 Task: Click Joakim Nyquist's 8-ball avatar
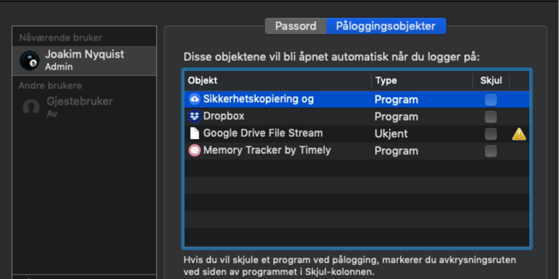pyautogui.click(x=29, y=60)
